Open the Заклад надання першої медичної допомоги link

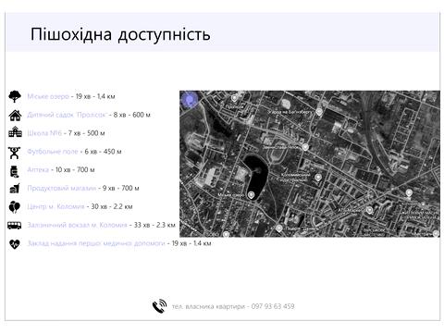pyautogui.click(x=96, y=243)
